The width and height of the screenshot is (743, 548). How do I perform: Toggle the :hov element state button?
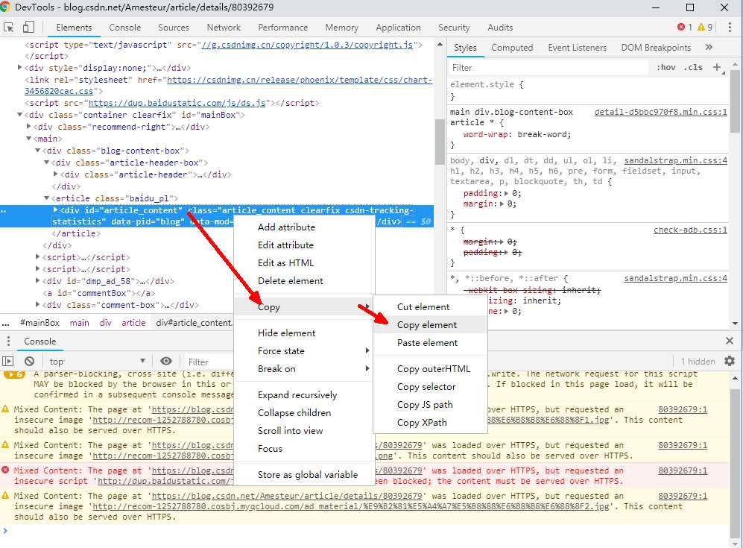[666, 67]
